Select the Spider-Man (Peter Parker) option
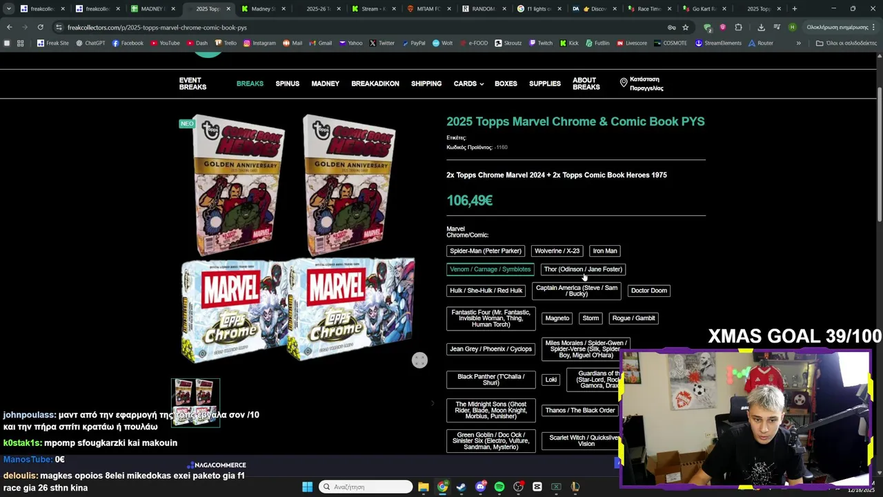This screenshot has width=883, height=497. coord(486,251)
